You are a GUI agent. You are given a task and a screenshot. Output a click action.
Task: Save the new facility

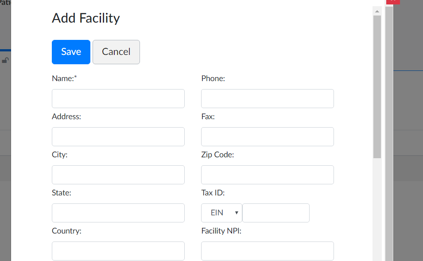(x=71, y=52)
